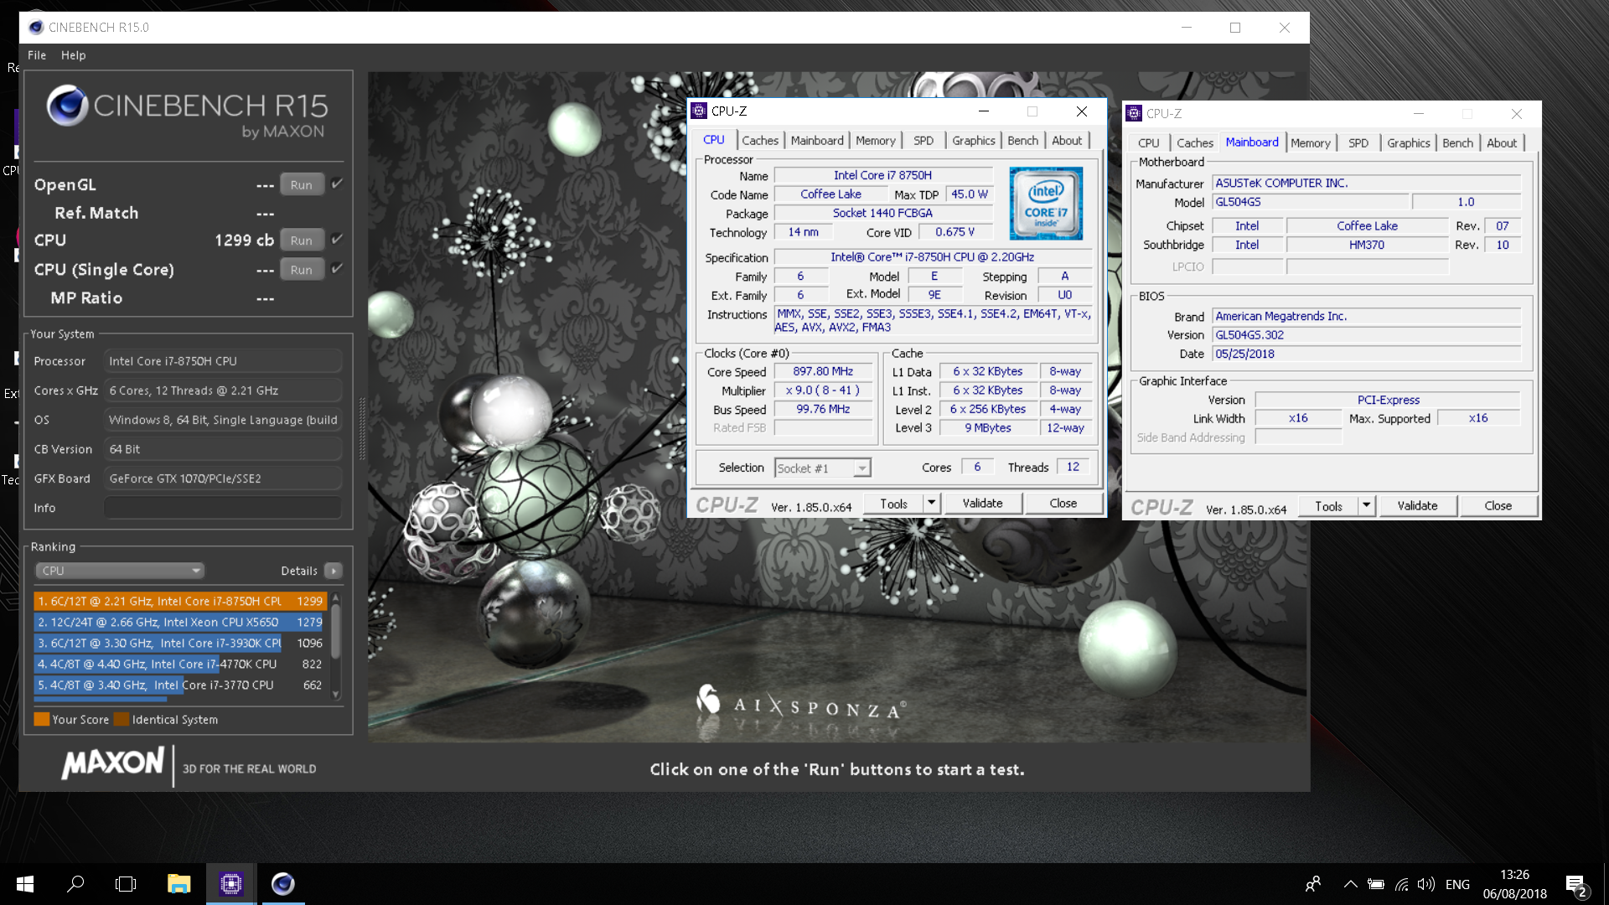Click the Cinebench title bar icon

pyautogui.click(x=36, y=28)
